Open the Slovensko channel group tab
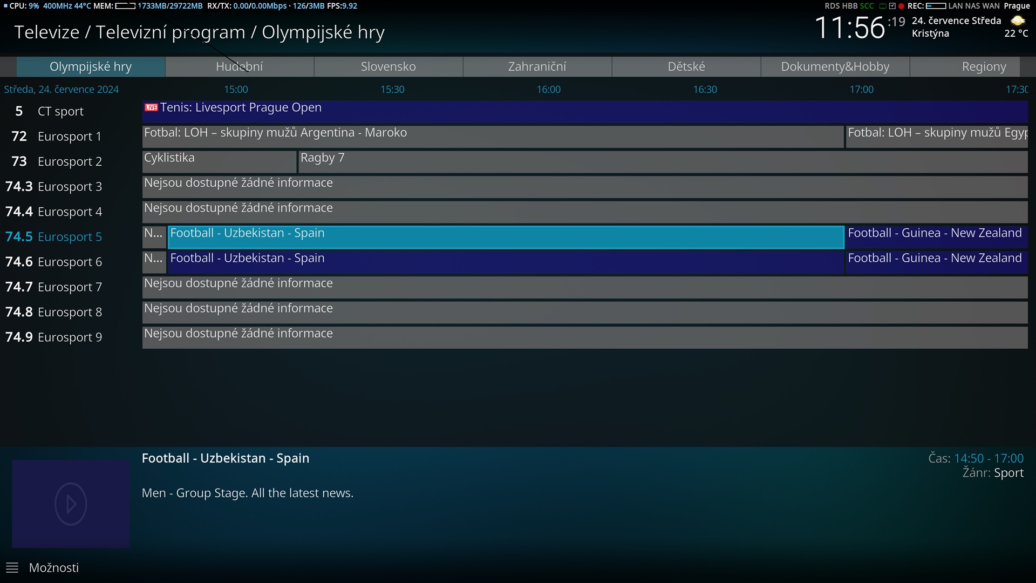This screenshot has height=583, width=1036. 388,66
